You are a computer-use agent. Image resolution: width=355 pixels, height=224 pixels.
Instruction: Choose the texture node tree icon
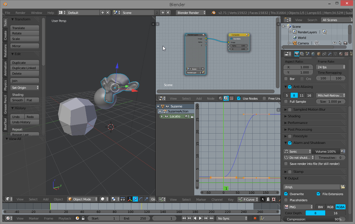231,98
